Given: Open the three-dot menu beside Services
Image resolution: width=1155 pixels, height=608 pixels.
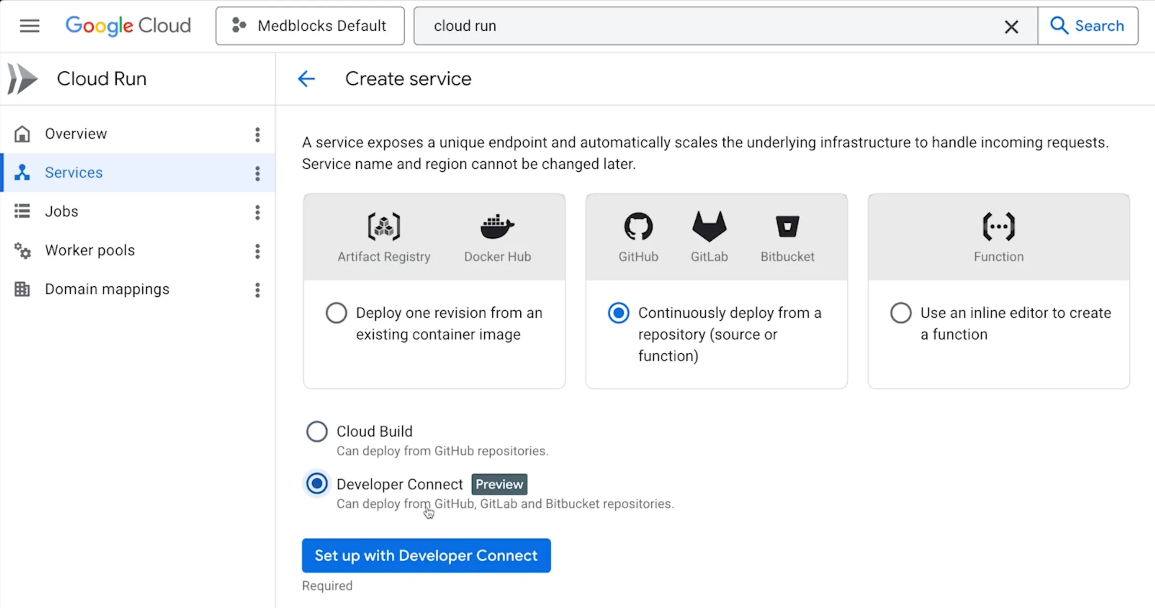Looking at the screenshot, I should [258, 174].
